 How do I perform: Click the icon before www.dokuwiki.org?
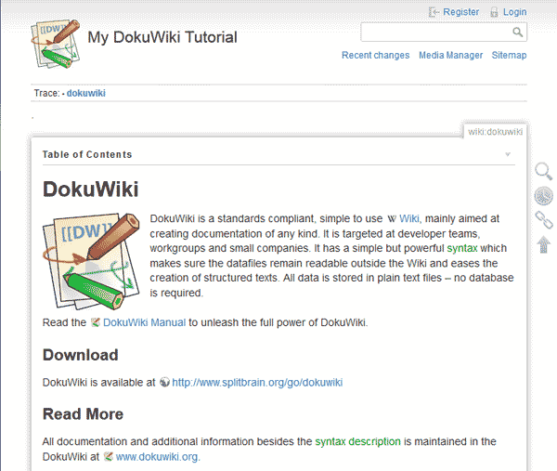(109, 456)
